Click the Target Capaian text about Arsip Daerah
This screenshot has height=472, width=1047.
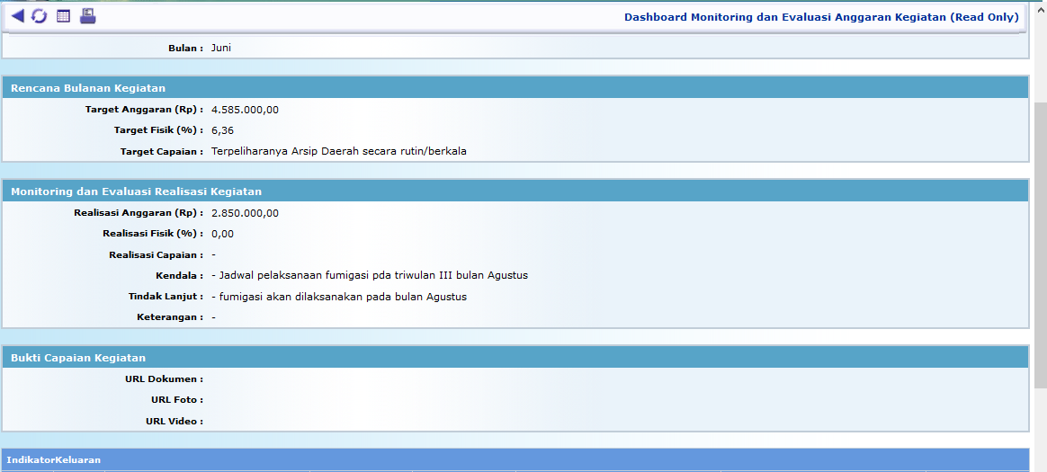tap(338, 151)
